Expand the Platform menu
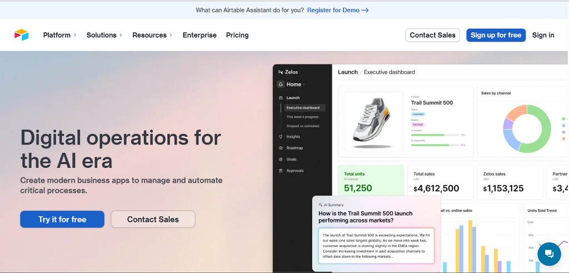The height and width of the screenshot is (273, 569). [60, 35]
